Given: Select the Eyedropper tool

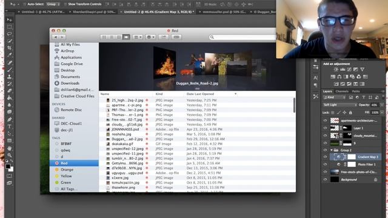Looking at the screenshot, I should (10, 55).
